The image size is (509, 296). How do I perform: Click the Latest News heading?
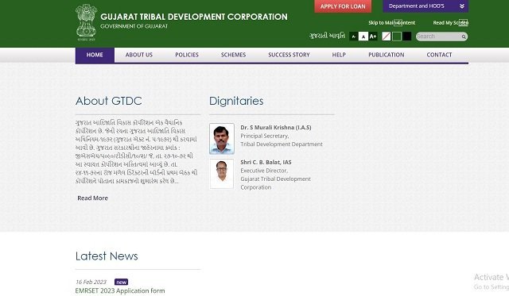coord(107,256)
